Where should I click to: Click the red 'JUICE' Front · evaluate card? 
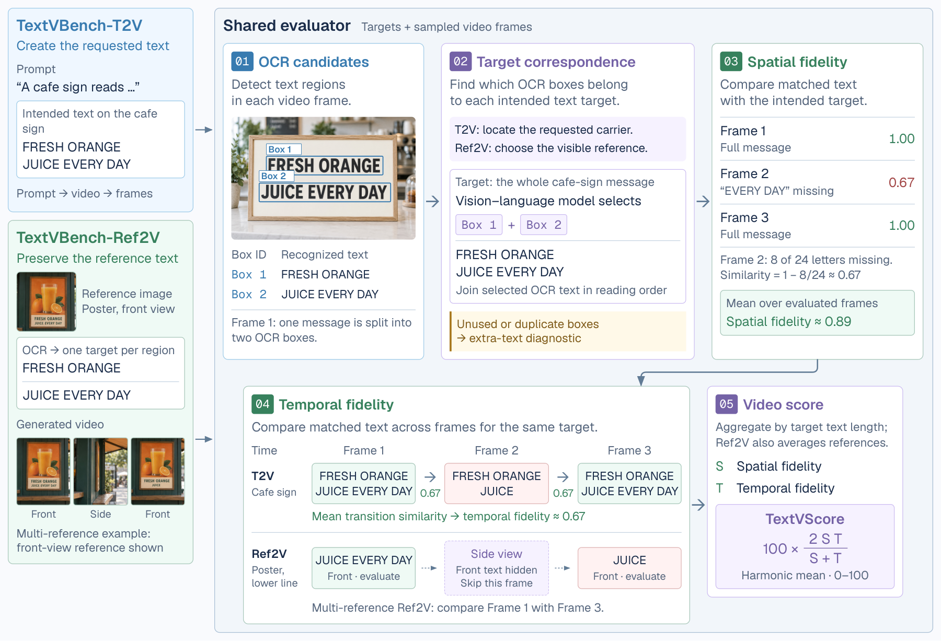(629, 568)
